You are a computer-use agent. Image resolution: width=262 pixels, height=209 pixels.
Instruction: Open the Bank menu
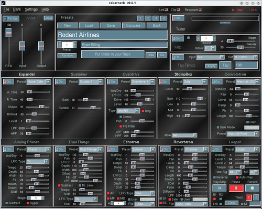(17, 9)
